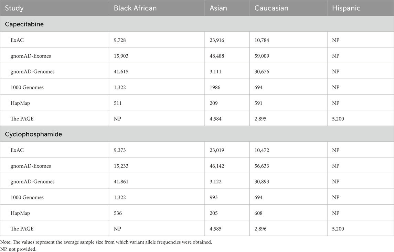This screenshot has height=252, width=394.
Task: Click ExAC row label under Capecitabine
Action: coord(17,40)
